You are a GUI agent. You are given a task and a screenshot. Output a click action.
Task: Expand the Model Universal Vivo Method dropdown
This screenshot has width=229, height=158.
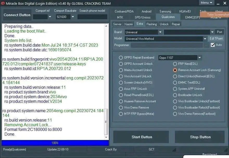(205, 39)
